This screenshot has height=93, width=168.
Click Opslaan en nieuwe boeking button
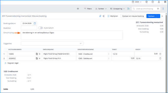(133, 16)
